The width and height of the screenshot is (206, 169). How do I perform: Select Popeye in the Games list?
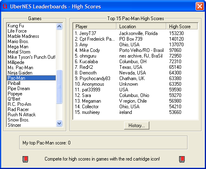(31, 94)
